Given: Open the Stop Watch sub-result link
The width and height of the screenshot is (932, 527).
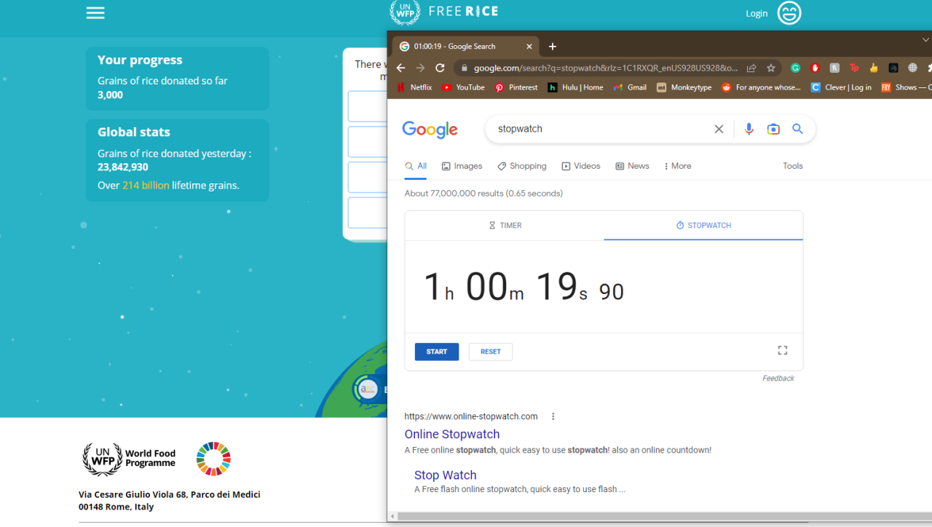Looking at the screenshot, I should (x=446, y=475).
